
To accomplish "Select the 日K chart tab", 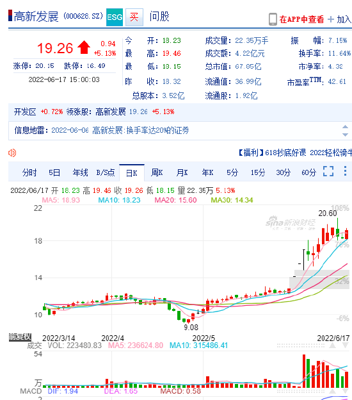I will tap(132, 173).
